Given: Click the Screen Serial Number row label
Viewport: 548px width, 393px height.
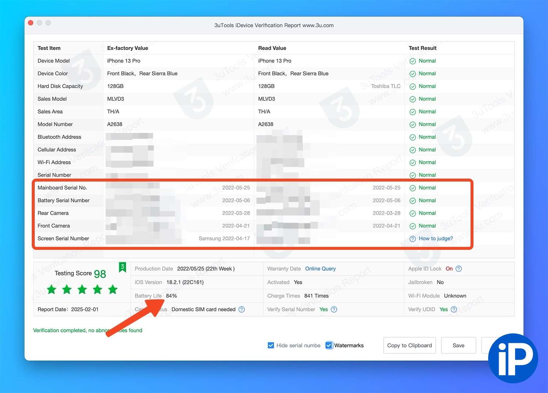Looking at the screenshot, I should point(63,239).
